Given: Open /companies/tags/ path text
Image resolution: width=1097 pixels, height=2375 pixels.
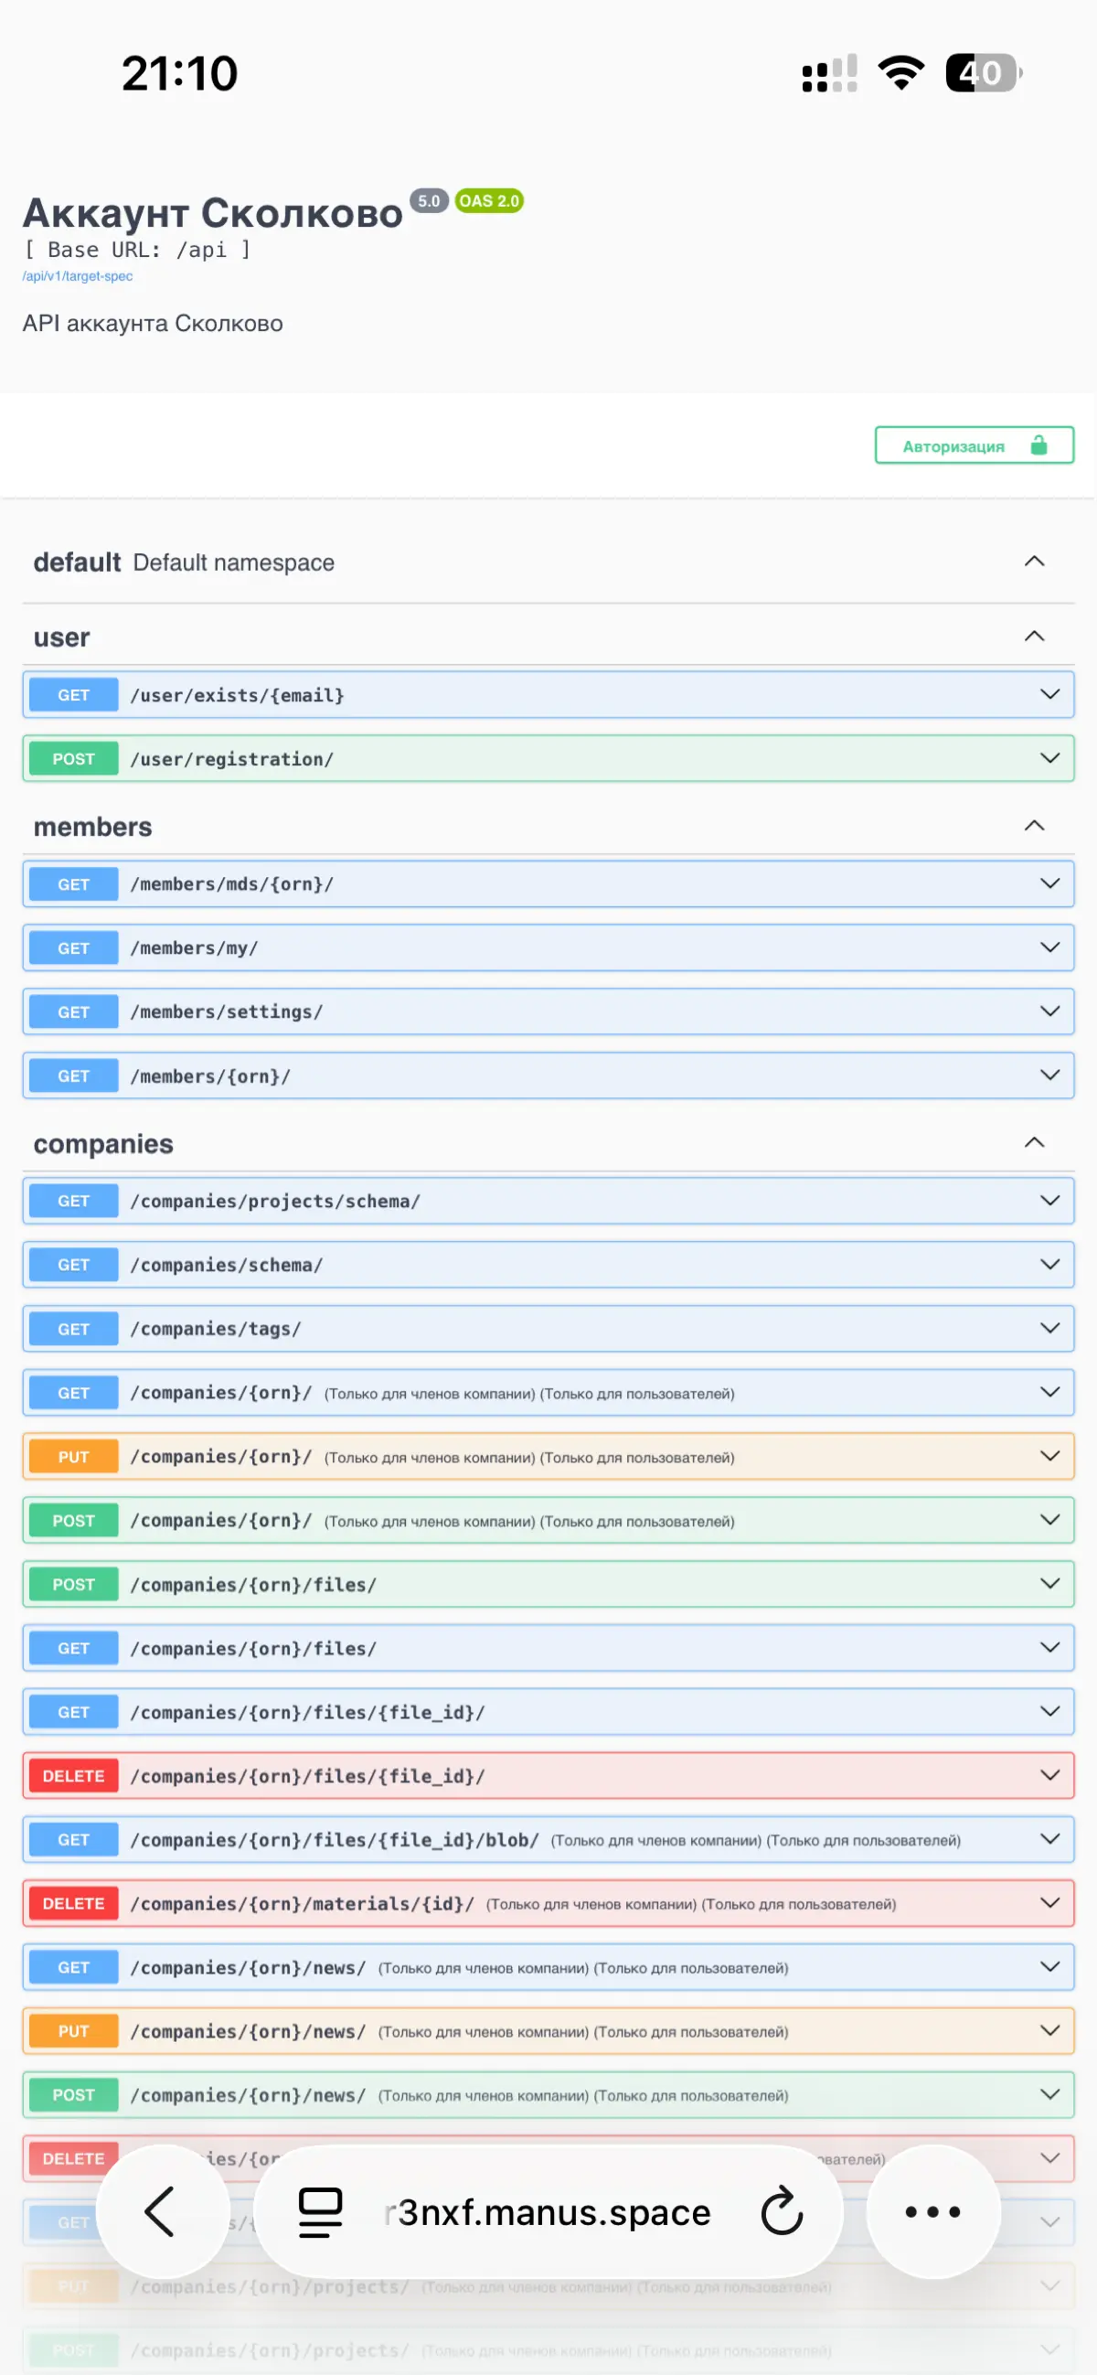Looking at the screenshot, I should coord(216,1329).
